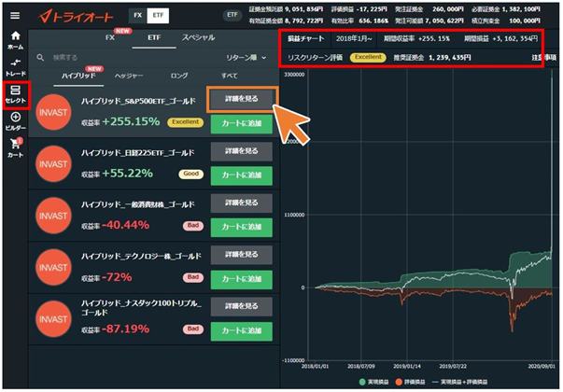Switch to FX mode toggle at top
Viewport: 563px width, 392px height.
pos(138,16)
